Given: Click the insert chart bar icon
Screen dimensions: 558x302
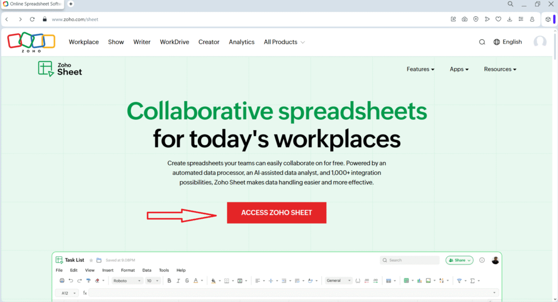Looking at the screenshot, I should pyautogui.click(x=419, y=281).
